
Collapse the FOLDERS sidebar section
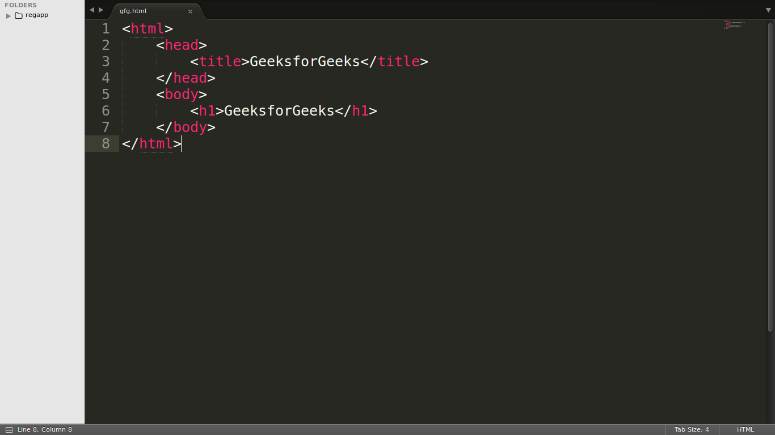click(x=20, y=5)
